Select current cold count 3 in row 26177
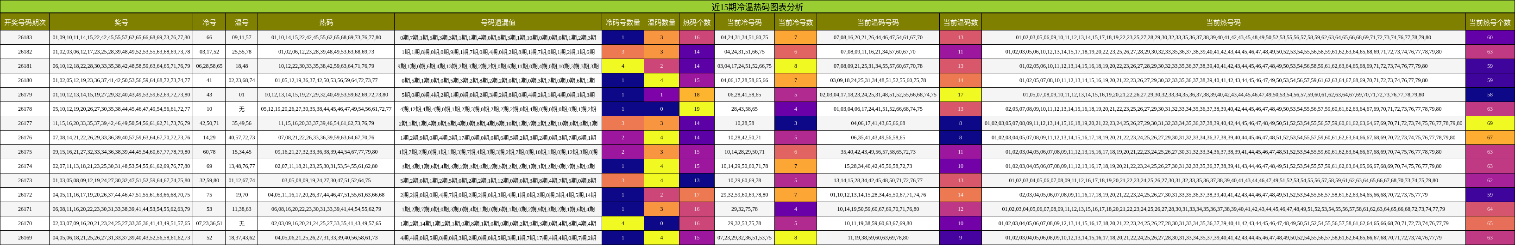The image size is (1515, 245). pyautogui.click(x=796, y=124)
